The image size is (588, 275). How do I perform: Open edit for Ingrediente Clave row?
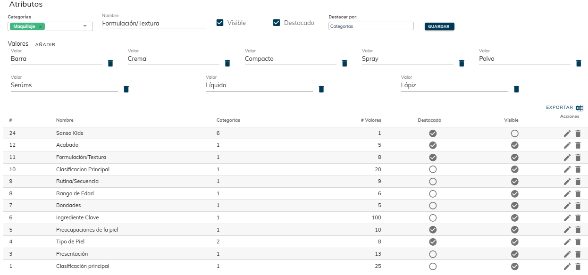pyautogui.click(x=567, y=218)
